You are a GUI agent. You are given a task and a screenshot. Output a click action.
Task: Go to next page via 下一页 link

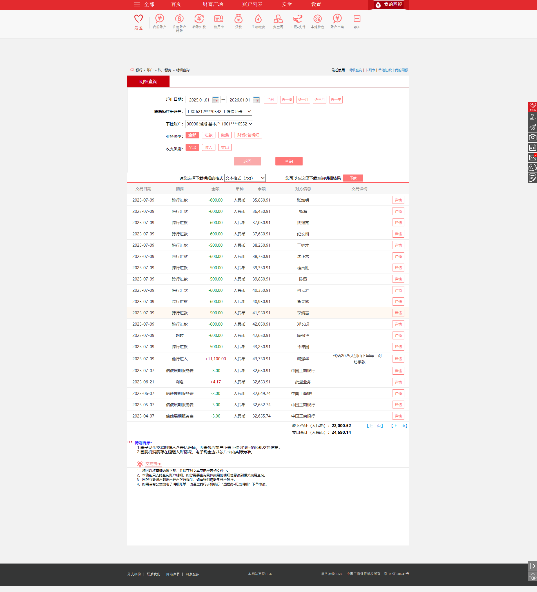[399, 425]
